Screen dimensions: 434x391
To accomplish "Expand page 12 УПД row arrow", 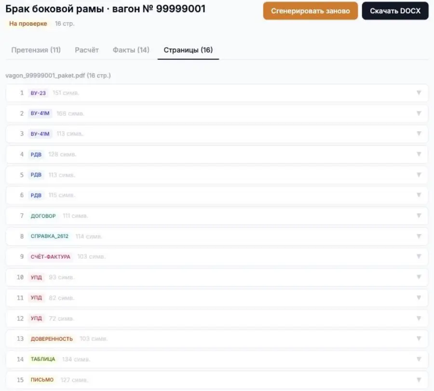I will tap(419, 318).
